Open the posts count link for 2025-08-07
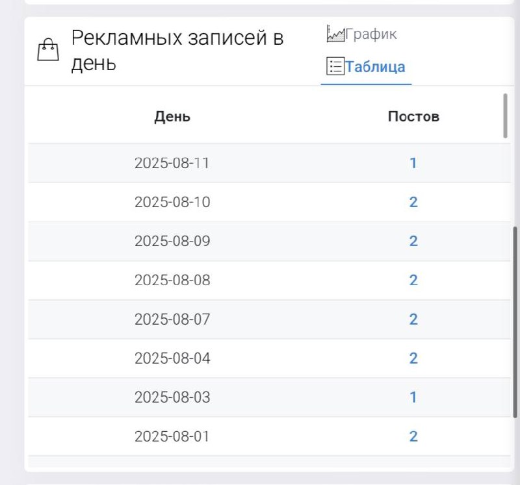This screenshot has height=485, width=520. pyautogui.click(x=413, y=319)
